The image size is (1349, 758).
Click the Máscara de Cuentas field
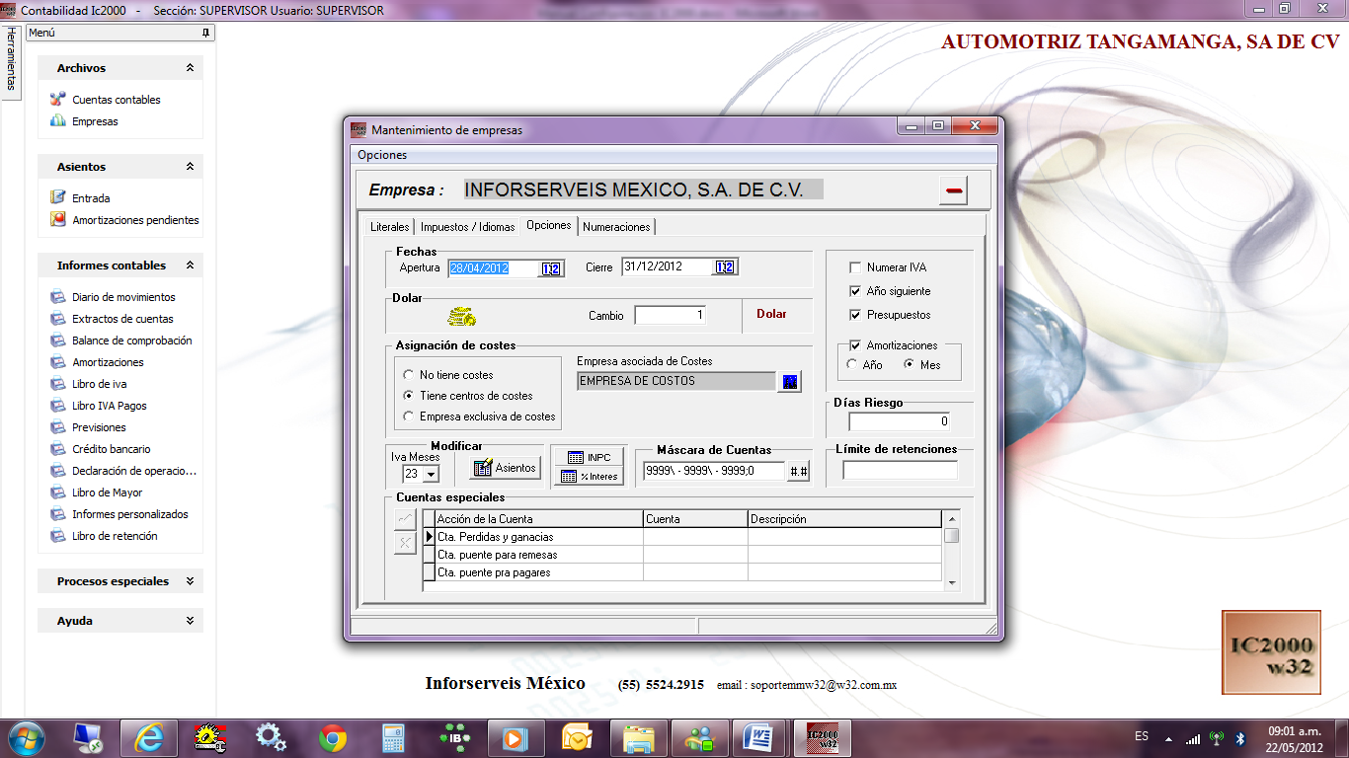tap(713, 472)
